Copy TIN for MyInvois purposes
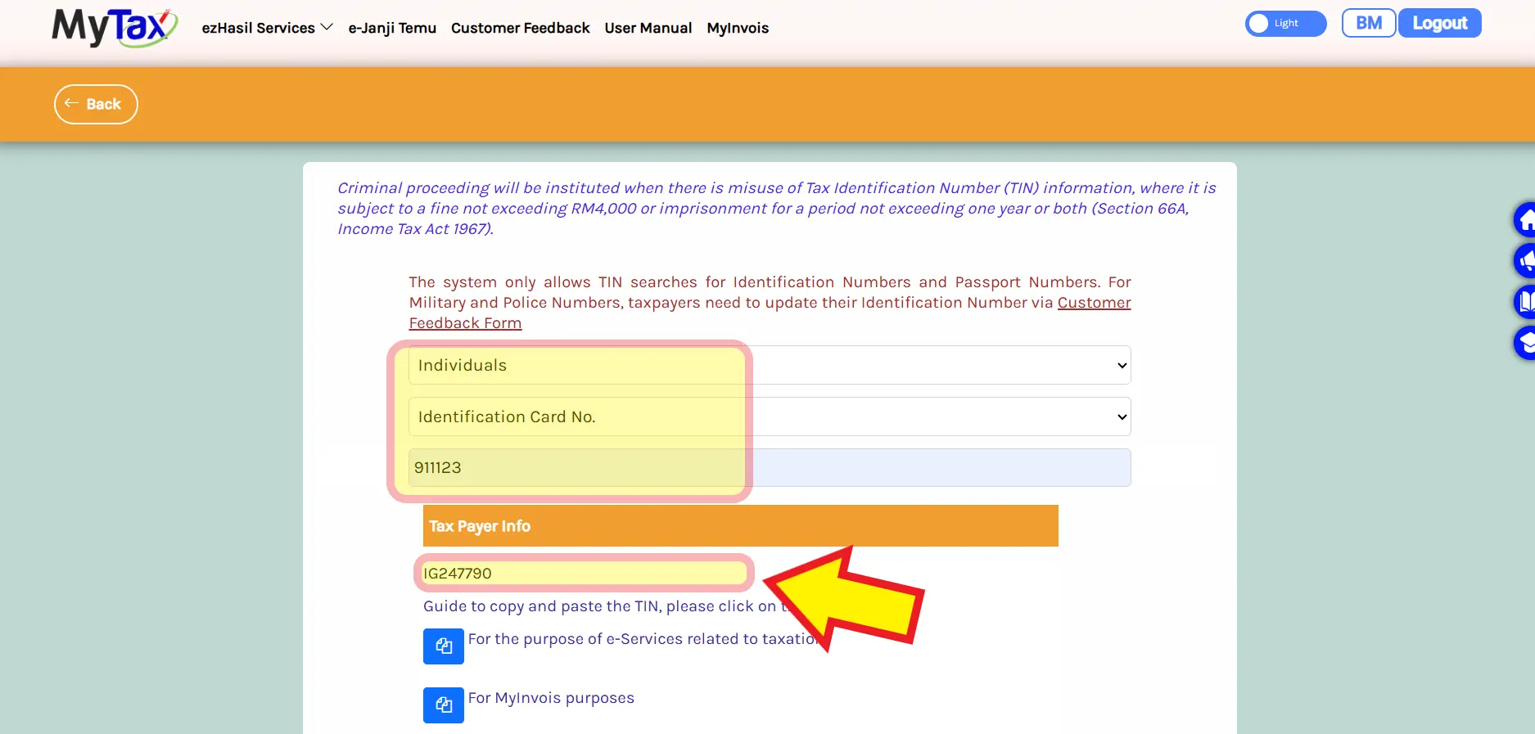Image resolution: width=1535 pixels, height=734 pixels. (444, 705)
